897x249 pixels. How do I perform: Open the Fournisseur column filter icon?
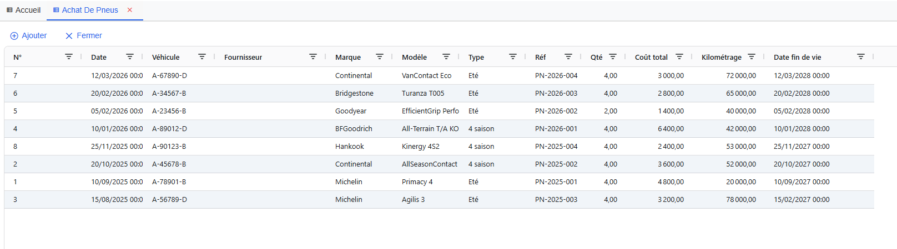(x=313, y=57)
